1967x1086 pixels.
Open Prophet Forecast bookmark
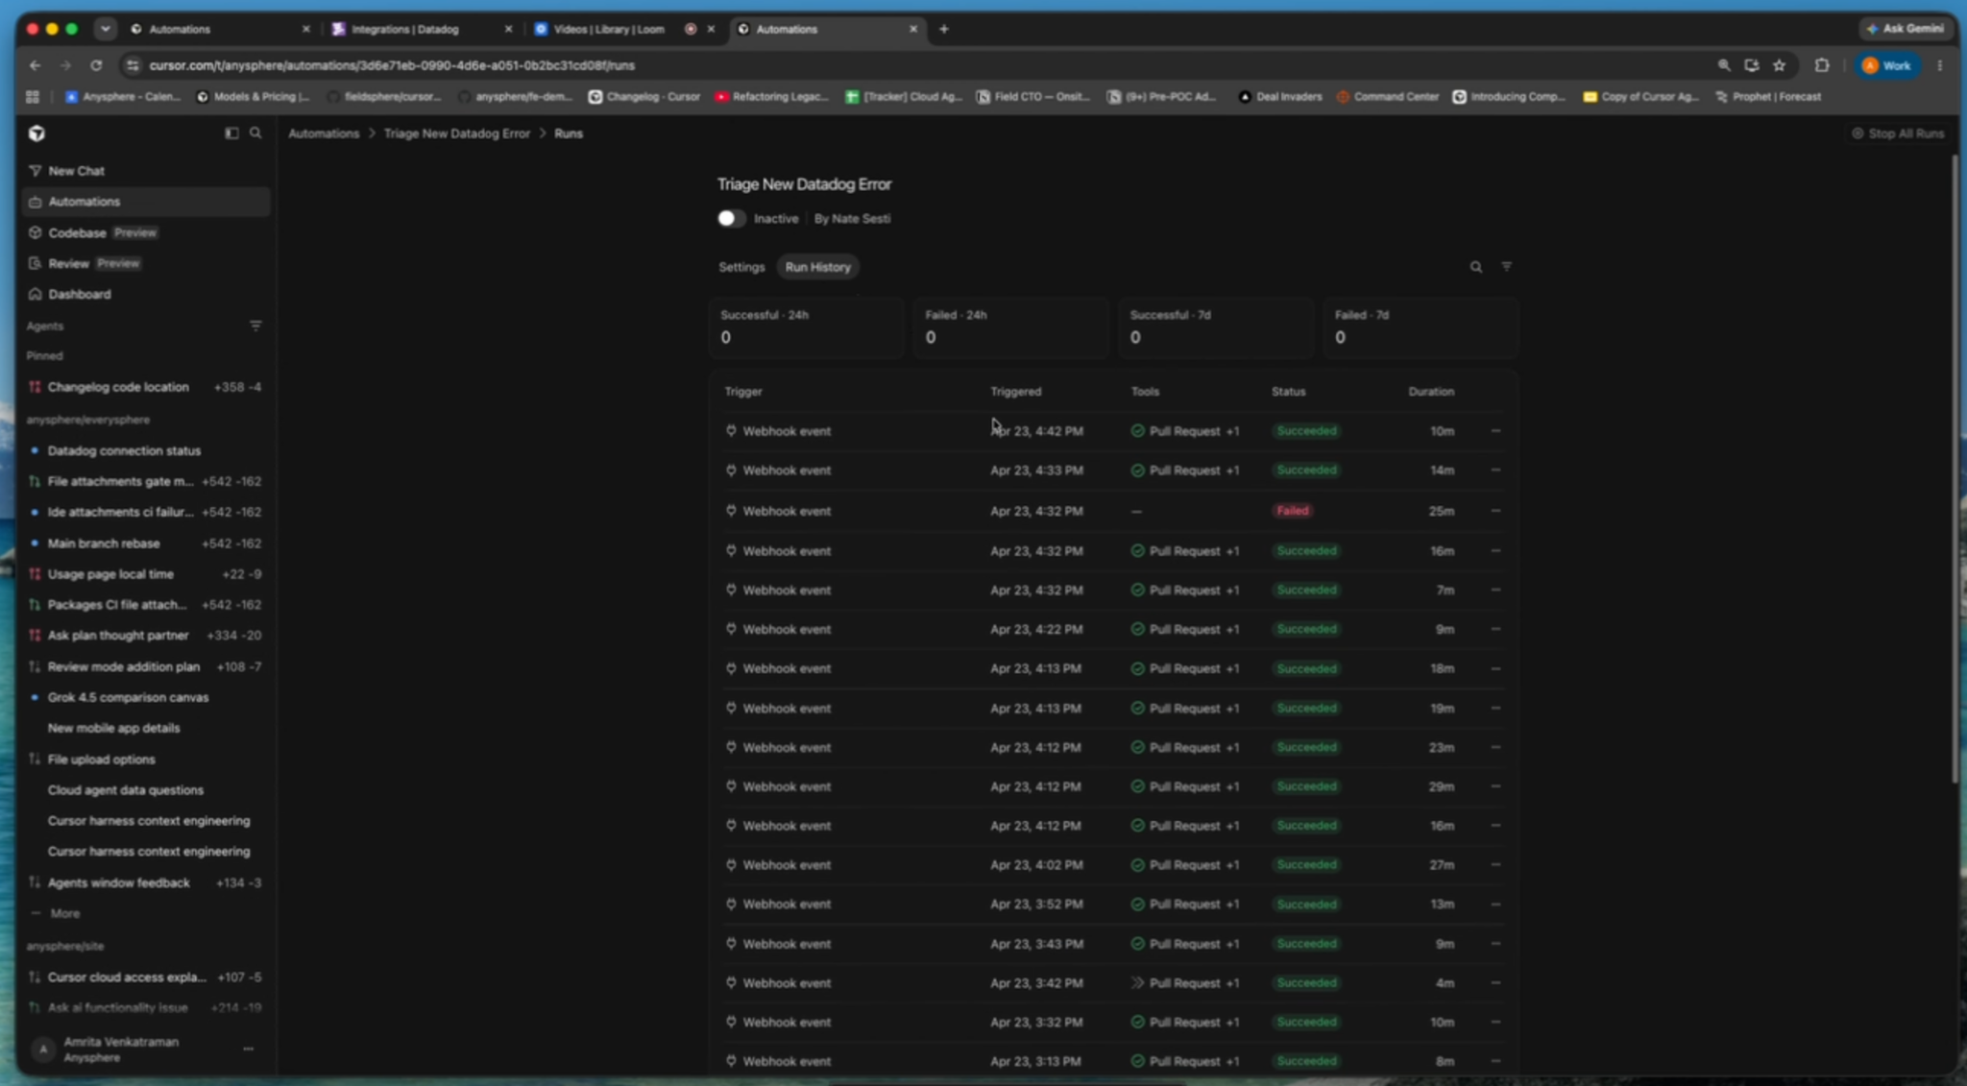(1768, 96)
